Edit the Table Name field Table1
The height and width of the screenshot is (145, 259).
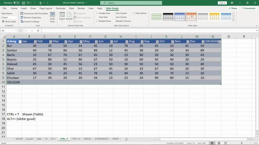click(x=9, y=17)
